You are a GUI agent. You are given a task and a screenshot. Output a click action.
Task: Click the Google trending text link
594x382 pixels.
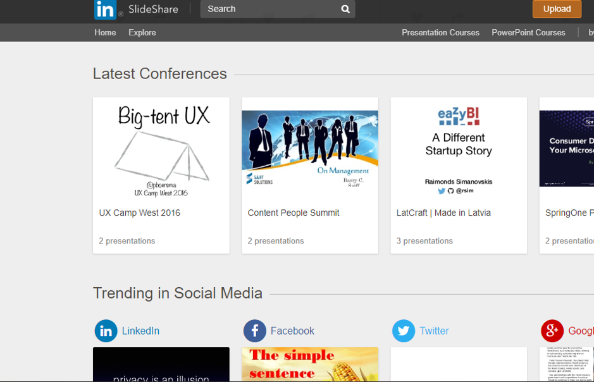tap(581, 331)
